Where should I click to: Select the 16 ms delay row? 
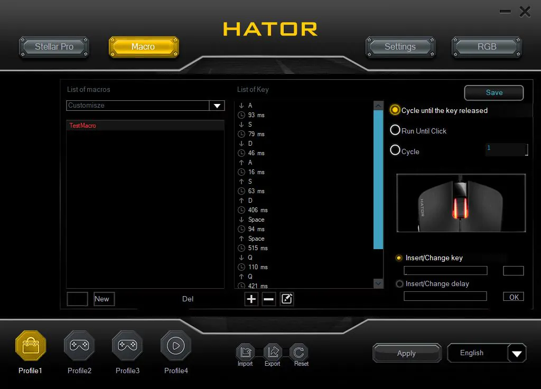(305, 172)
